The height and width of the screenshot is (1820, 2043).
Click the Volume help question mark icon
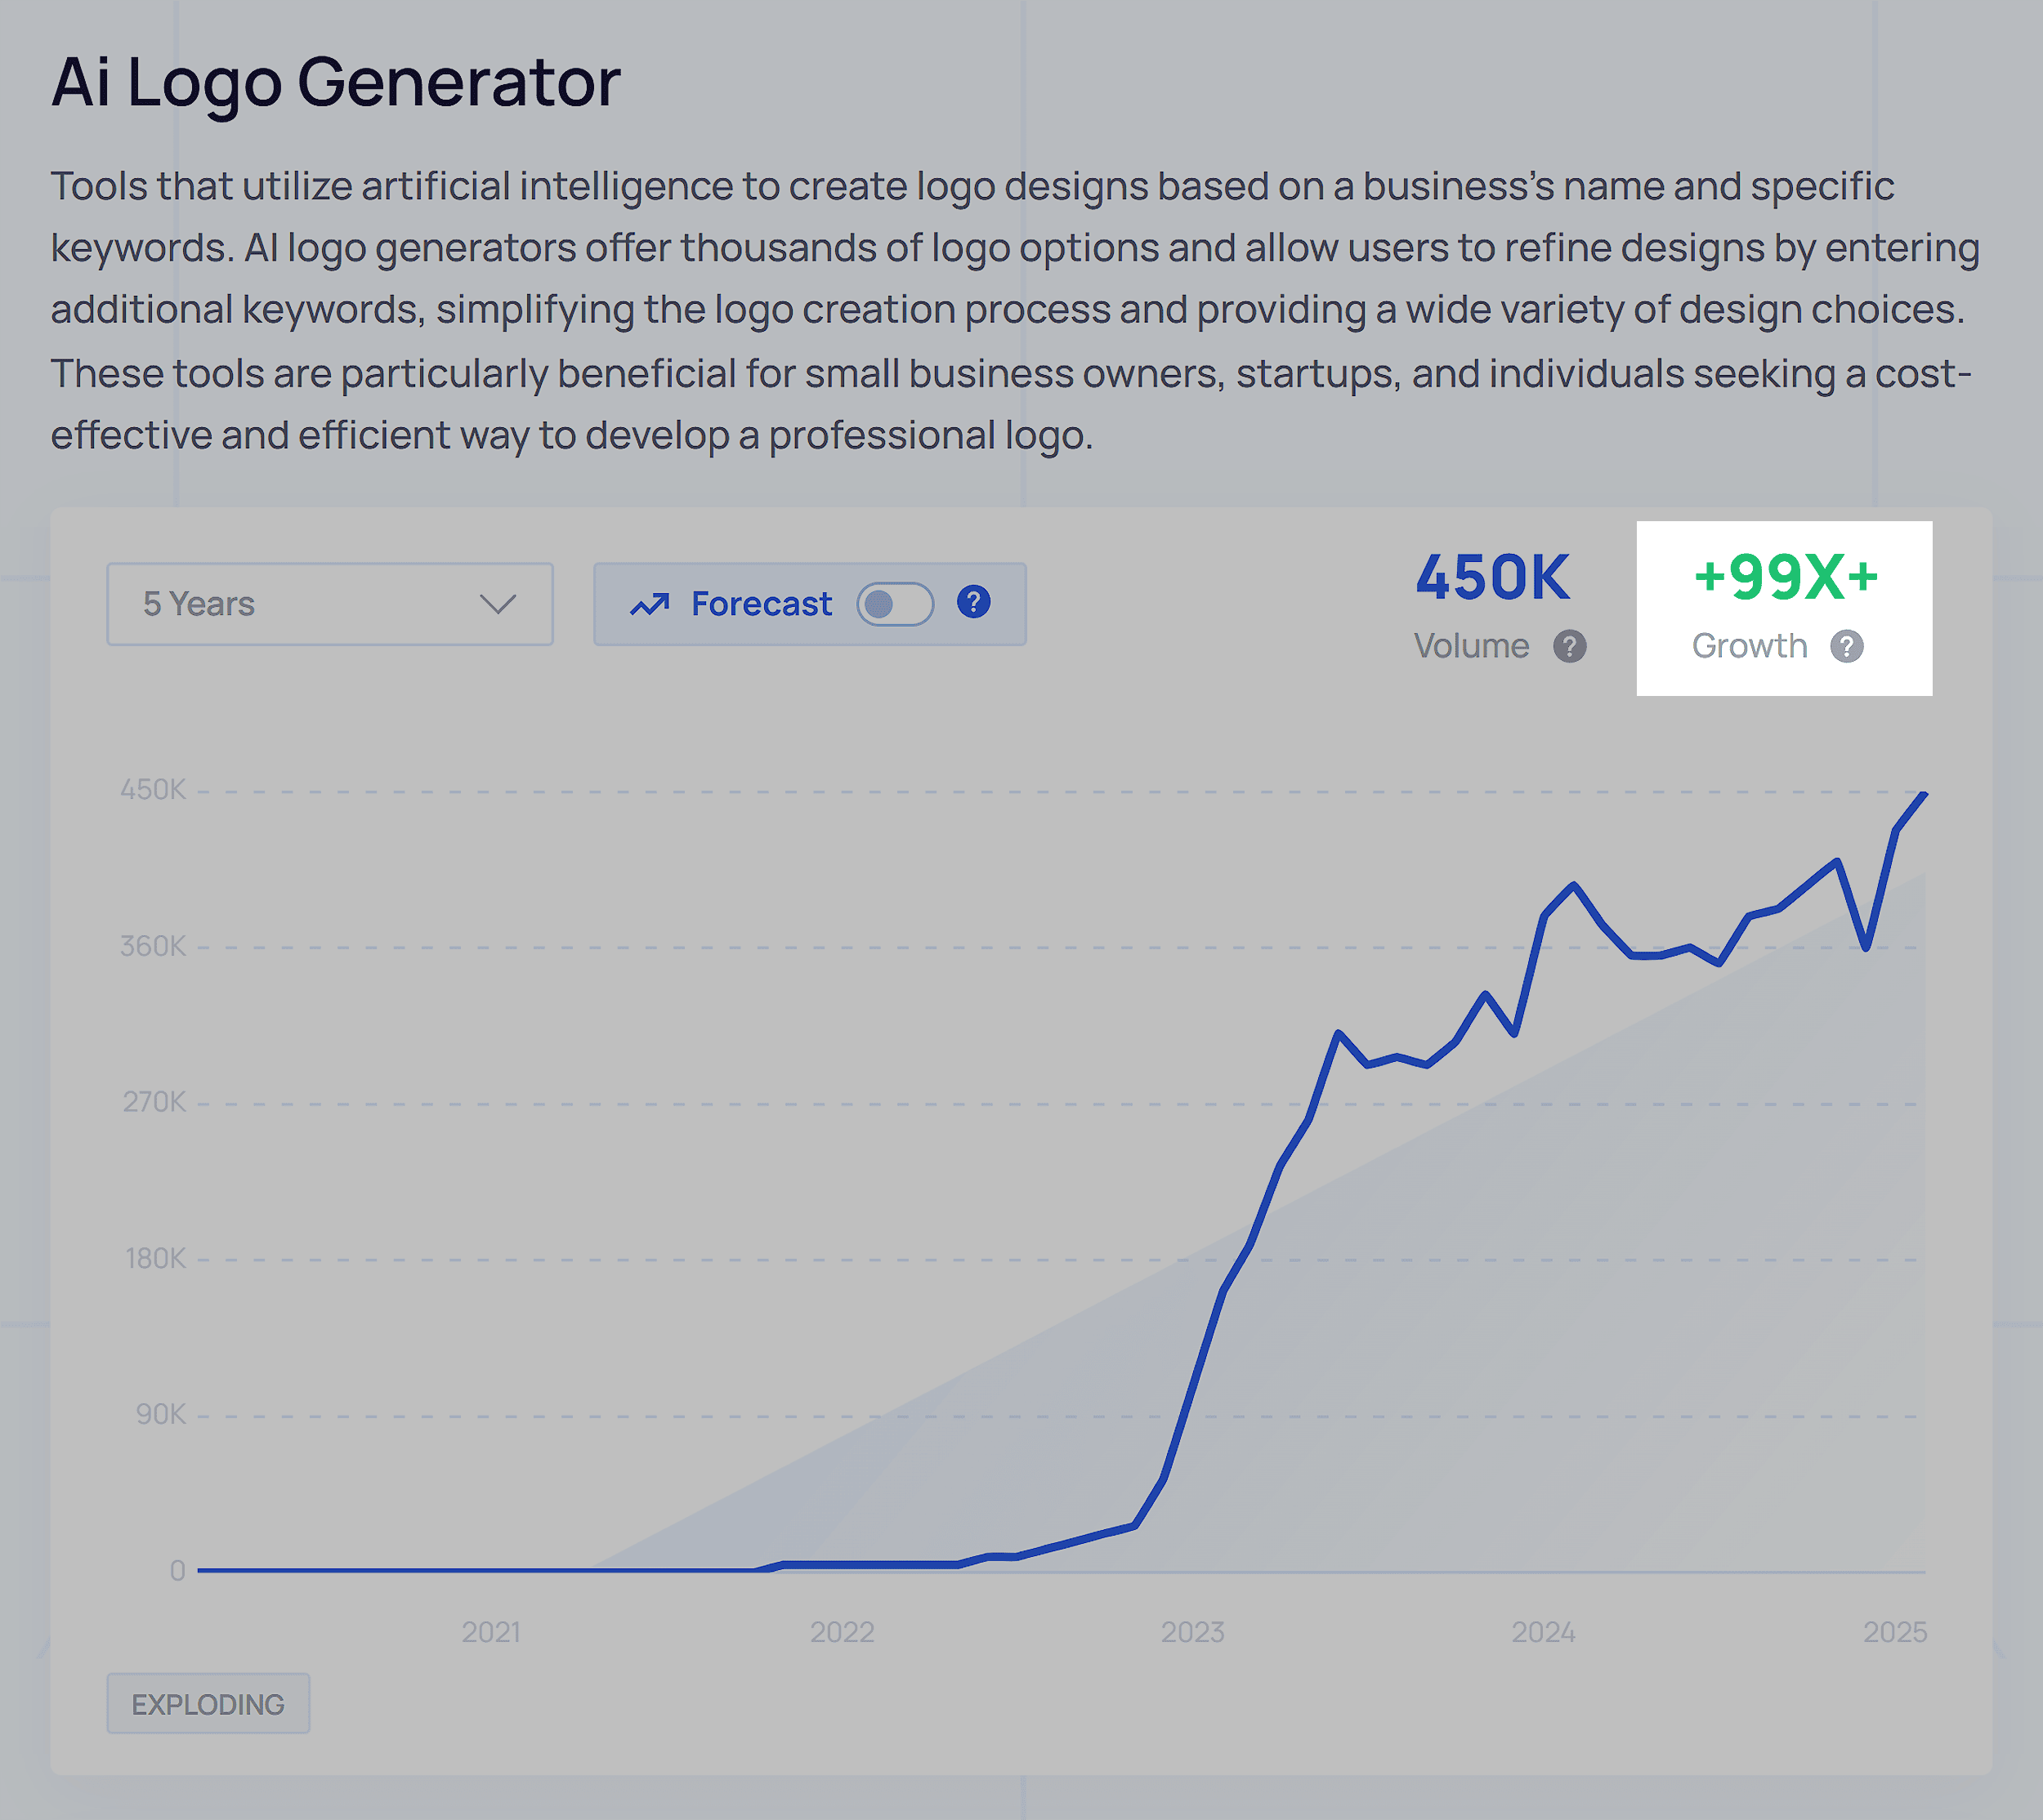(1569, 647)
